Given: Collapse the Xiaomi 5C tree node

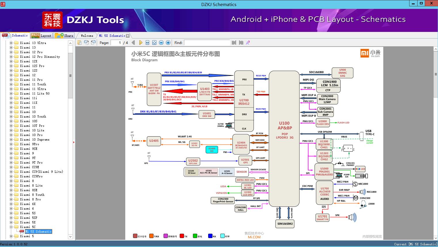Looking at the screenshot, I should (x=11, y=227).
